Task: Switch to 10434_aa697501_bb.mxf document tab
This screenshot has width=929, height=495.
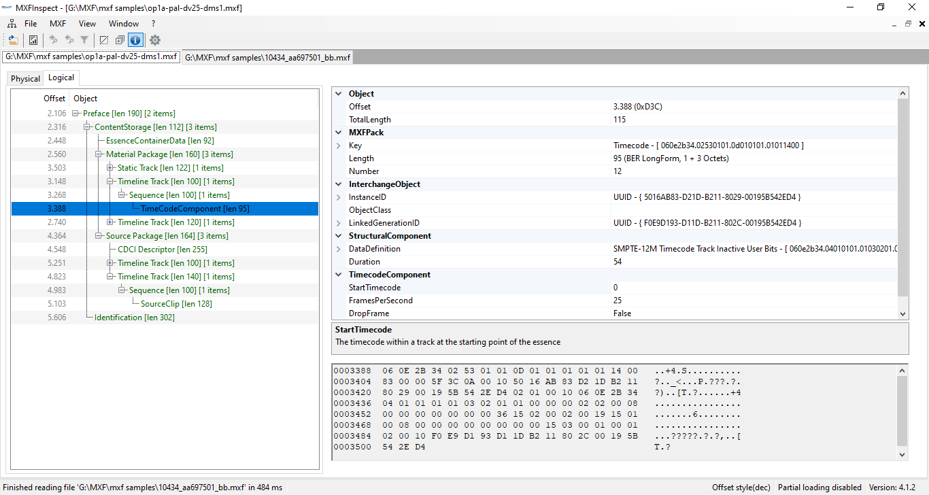Action: point(267,58)
